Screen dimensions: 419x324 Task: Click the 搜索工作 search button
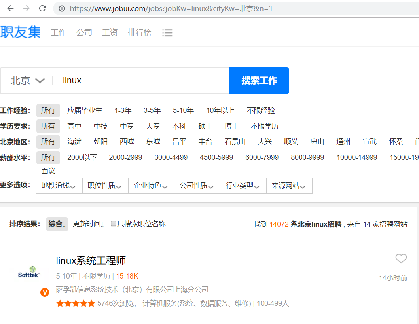[259, 80]
